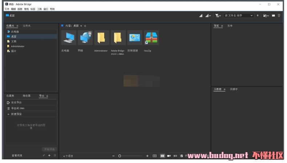Click the 导出到 DNG preset

pos(31,108)
